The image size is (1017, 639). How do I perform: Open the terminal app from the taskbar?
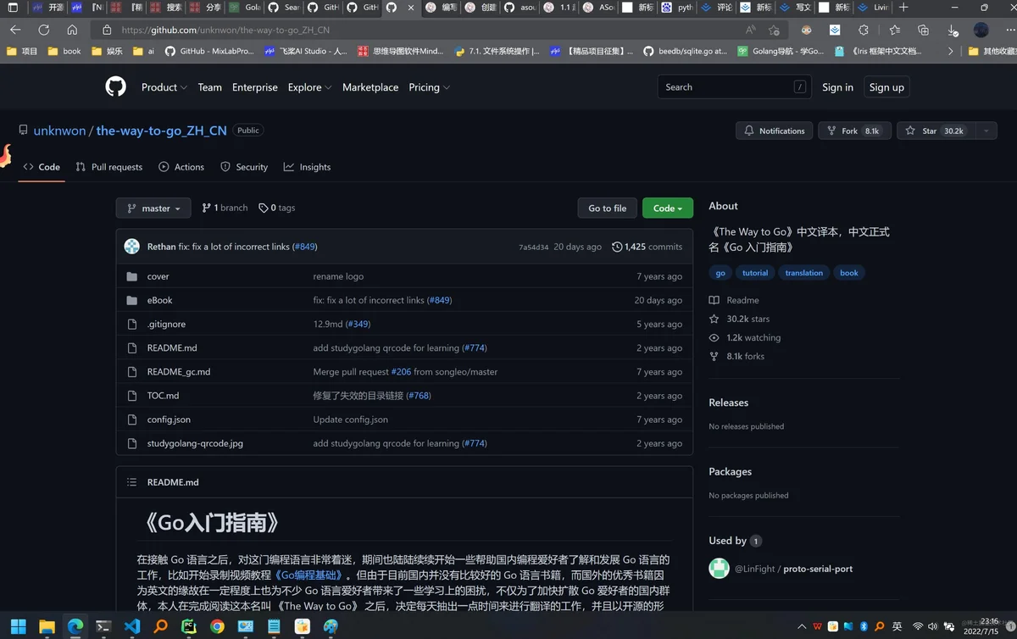click(103, 626)
